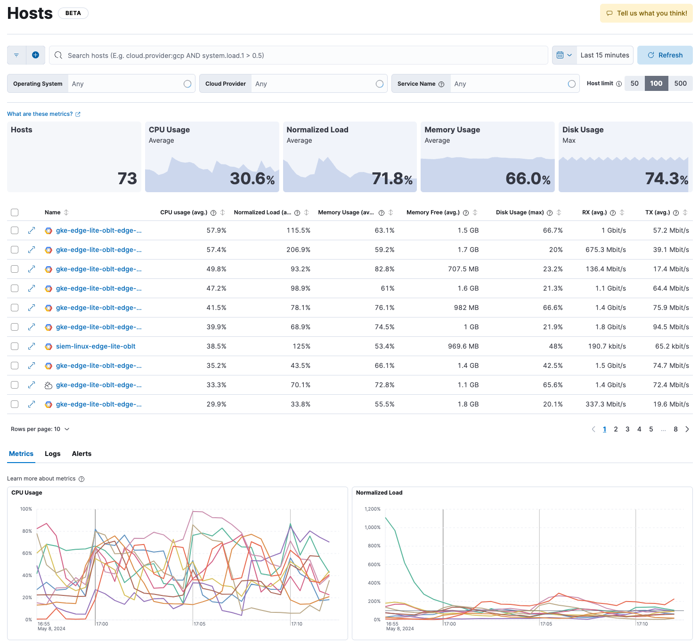Screen dimensions: 699x643
Task: Switch to the Alerts tab
Action: (x=81, y=454)
